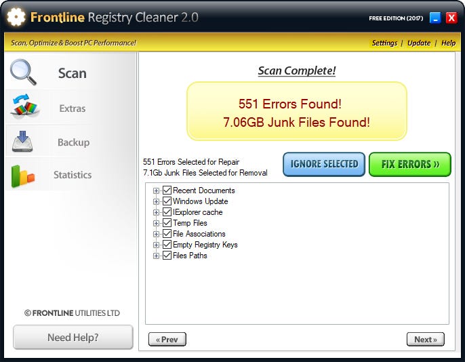Proceed with the Next button
This screenshot has height=362, width=465.
point(426,339)
